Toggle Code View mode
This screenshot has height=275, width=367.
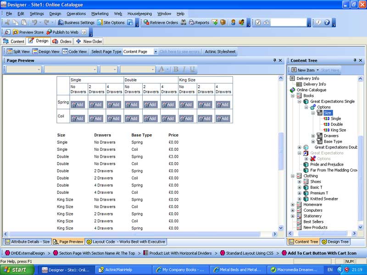74,52
